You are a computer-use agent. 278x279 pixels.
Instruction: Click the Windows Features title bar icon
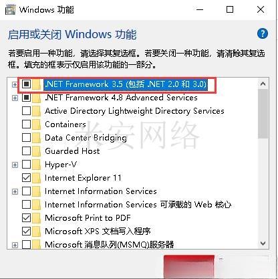pyautogui.click(x=10, y=9)
